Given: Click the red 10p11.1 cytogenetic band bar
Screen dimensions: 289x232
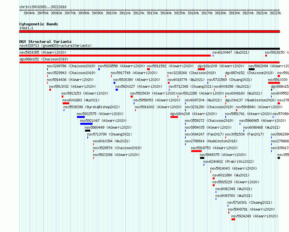Looking at the screenshot, I should point(149,32).
